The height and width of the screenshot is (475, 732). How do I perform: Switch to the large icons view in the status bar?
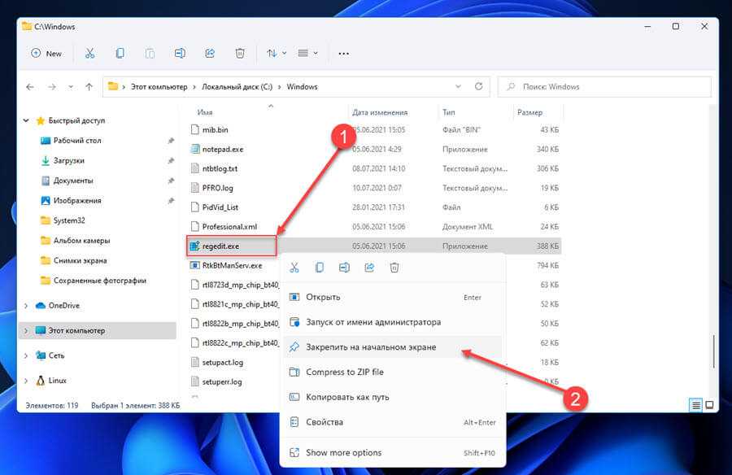709,404
